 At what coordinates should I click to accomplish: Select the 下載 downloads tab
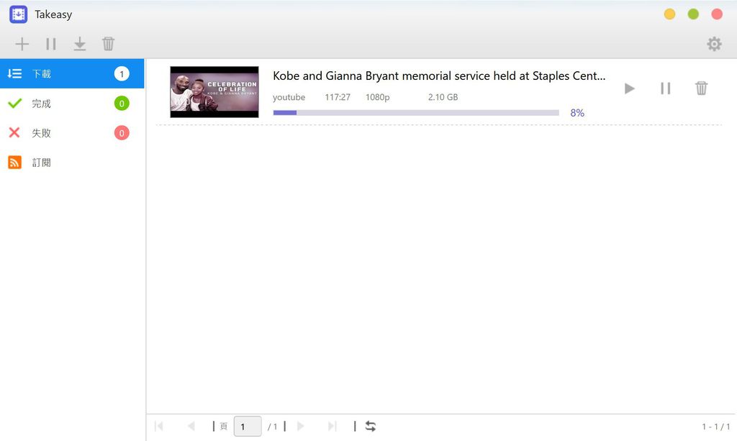[x=72, y=73]
